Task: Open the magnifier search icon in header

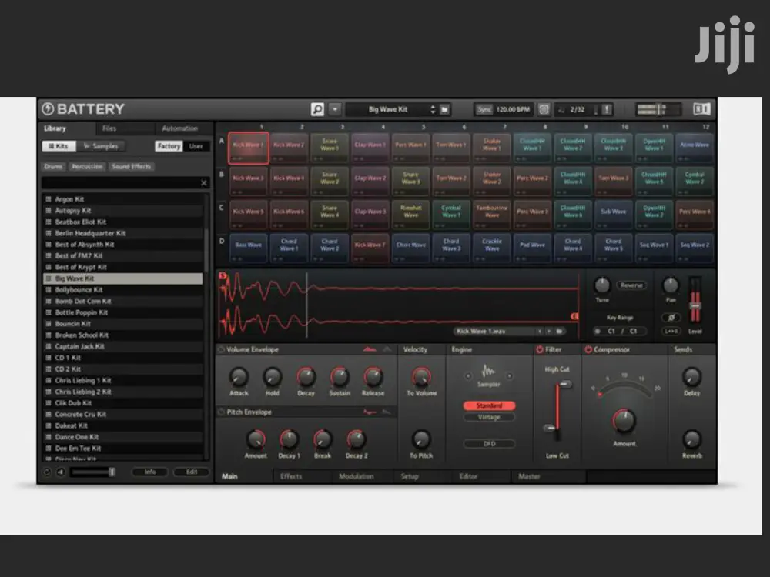Action: [317, 109]
